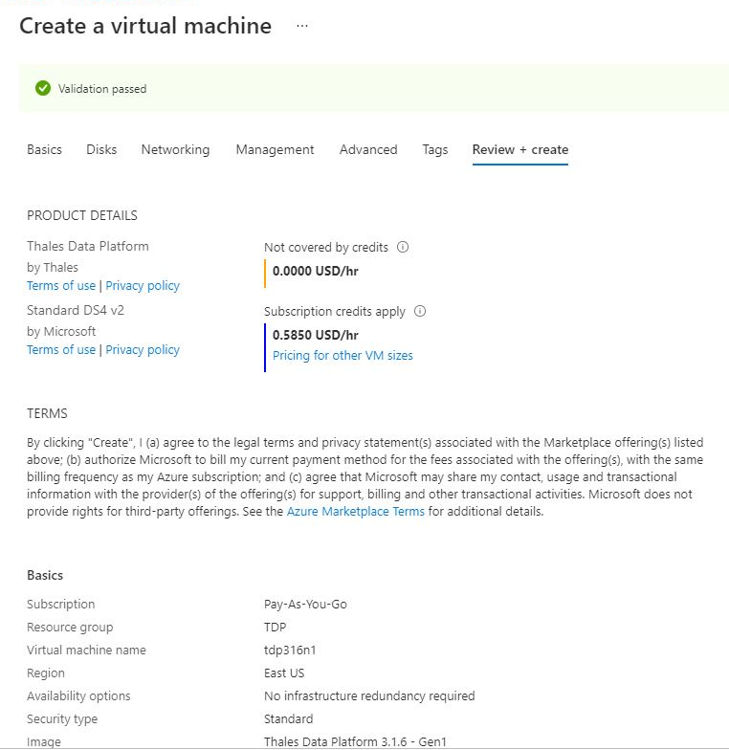The width and height of the screenshot is (729, 750).
Task: Switch to the Disks tab
Action: (101, 149)
